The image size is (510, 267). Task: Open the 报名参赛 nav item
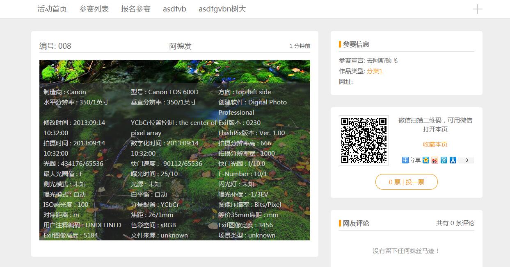click(136, 9)
